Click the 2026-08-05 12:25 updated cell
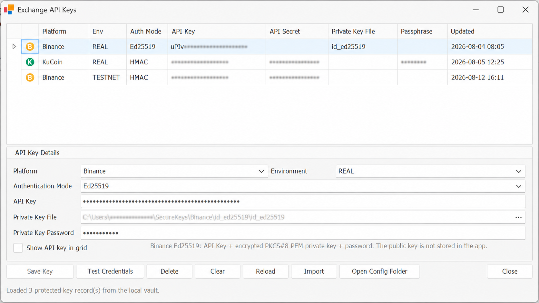The height and width of the screenshot is (303, 539). coord(490,62)
